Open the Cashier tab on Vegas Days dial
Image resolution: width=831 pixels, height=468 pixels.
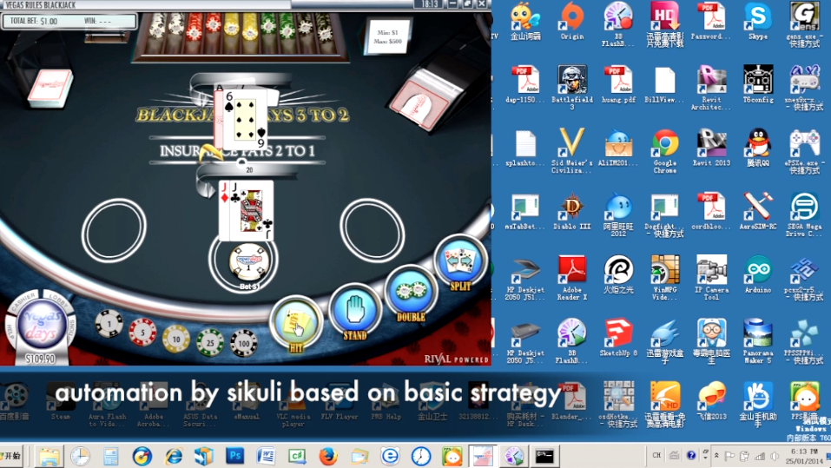[x=23, y=300]
